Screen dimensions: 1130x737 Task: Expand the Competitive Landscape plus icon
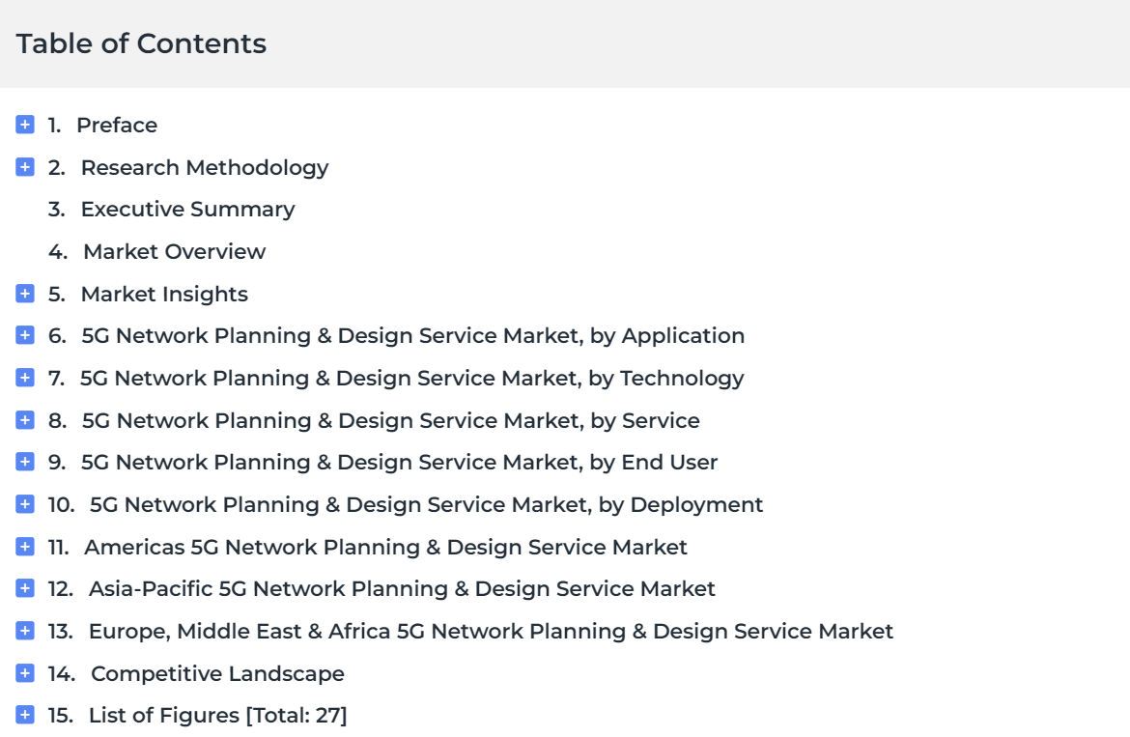tap(25, 673)
